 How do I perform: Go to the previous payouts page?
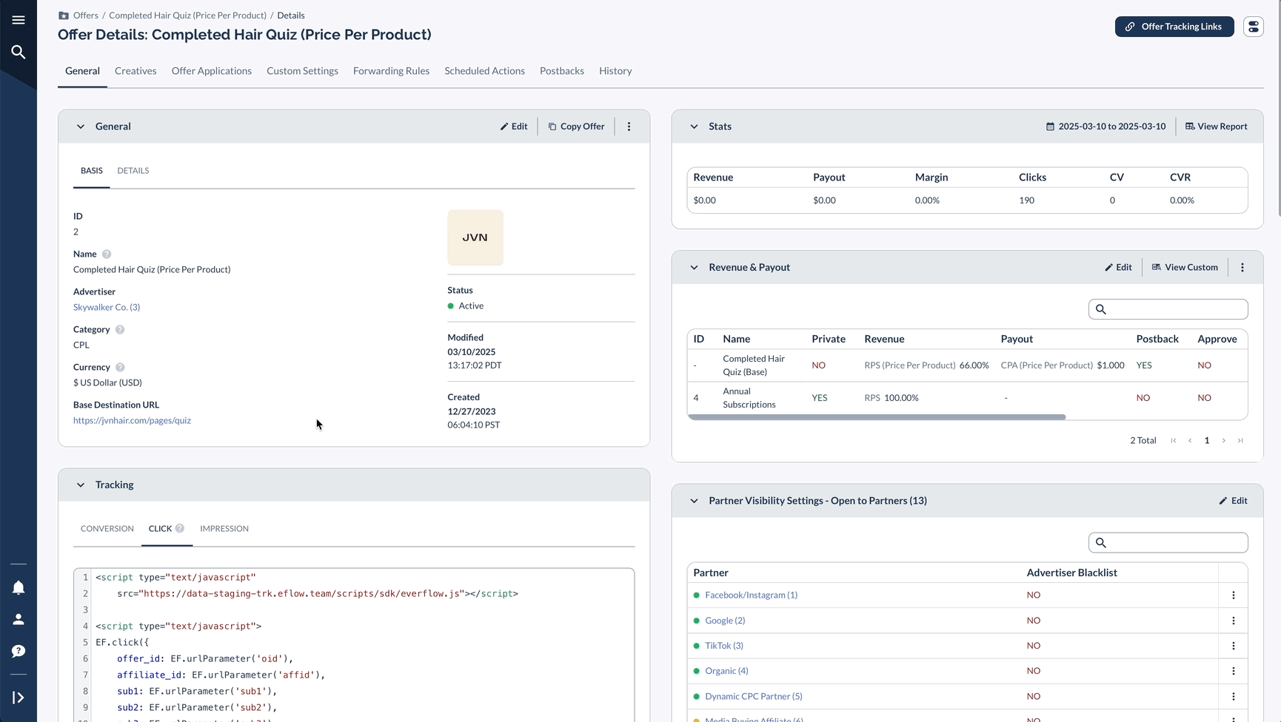coord(1190,441)
